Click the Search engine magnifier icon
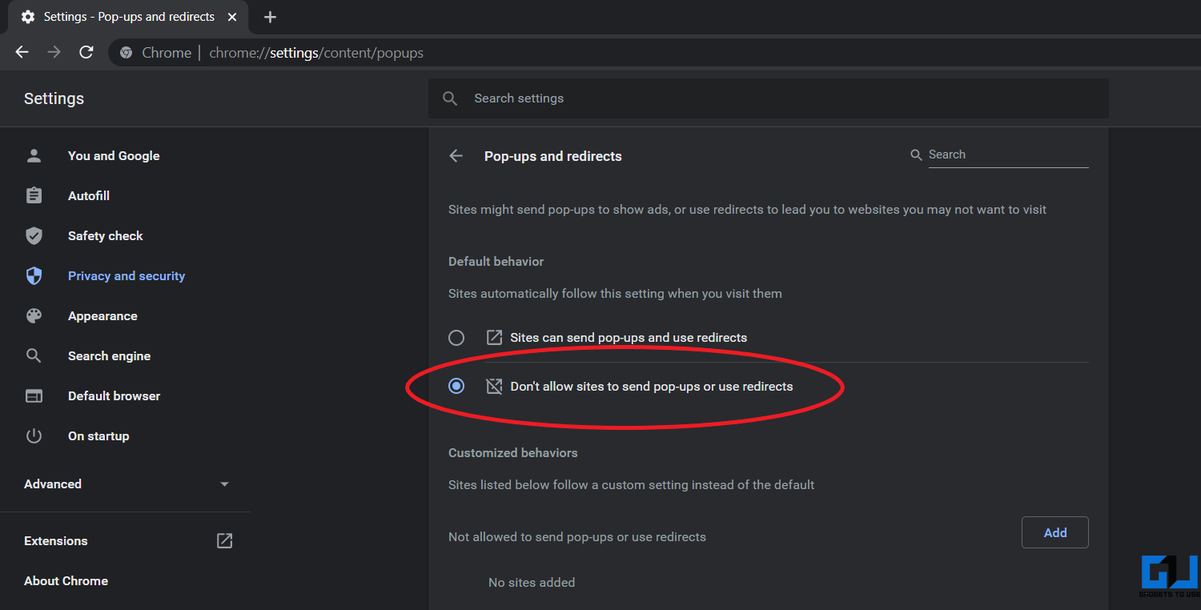This screenshot has width=1201, height=610. tap(34, 356)
